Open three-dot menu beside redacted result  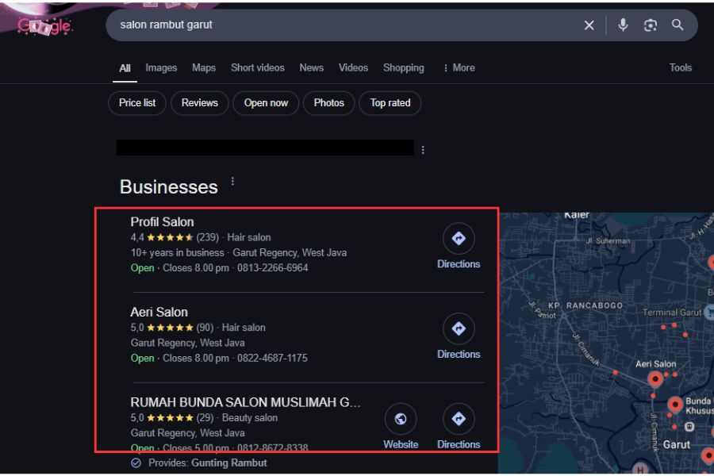click(423, 149)
